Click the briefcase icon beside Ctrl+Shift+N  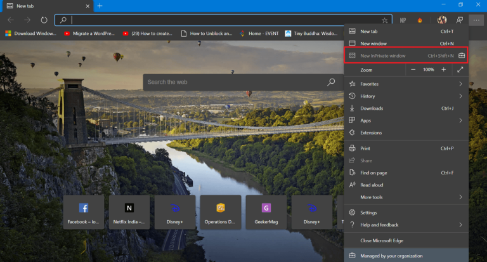(x=462, y=56)
